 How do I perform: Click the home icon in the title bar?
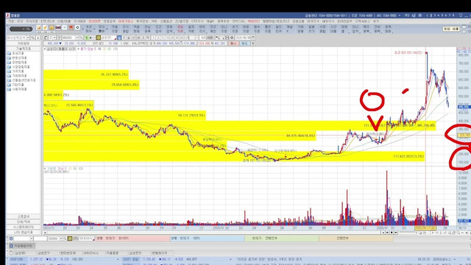[x=420, y=15]
